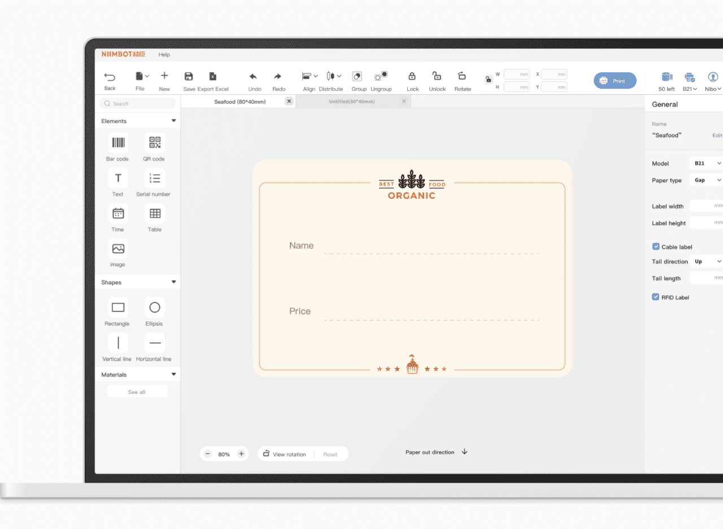Click the X position input field
Viewport: 723px width, 529px height.
554,74
